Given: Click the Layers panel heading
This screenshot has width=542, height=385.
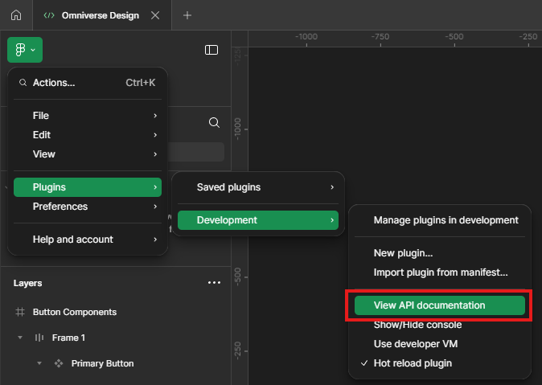Looking at the screenshot, I should click(x=27, y=283).
